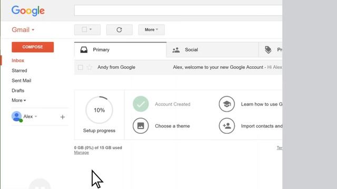Click the Import contacts person-add icon

point(227,126)
